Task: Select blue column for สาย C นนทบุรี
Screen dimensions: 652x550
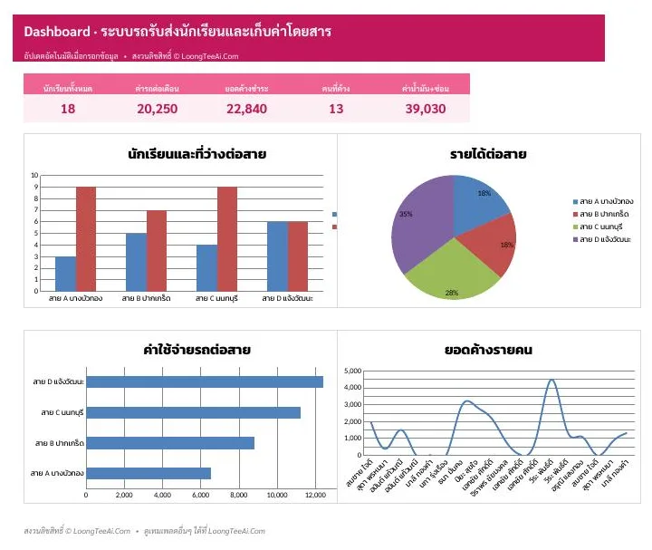Action: (x=207, y=268)
